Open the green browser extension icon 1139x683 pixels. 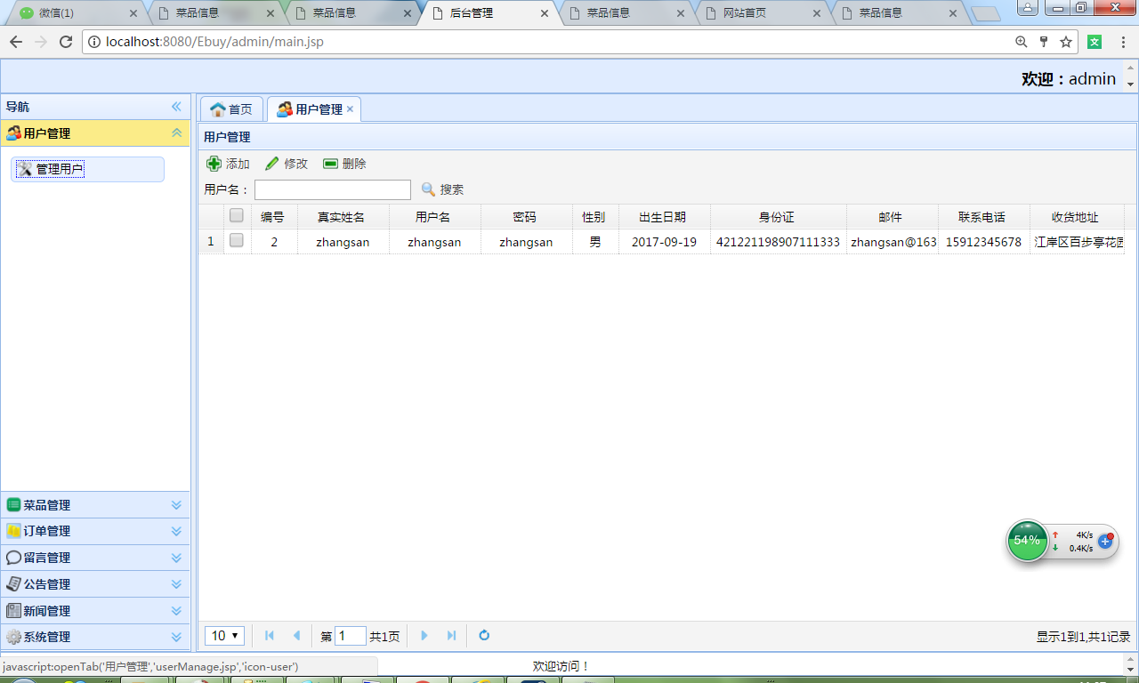click(x=1095, y=42)
